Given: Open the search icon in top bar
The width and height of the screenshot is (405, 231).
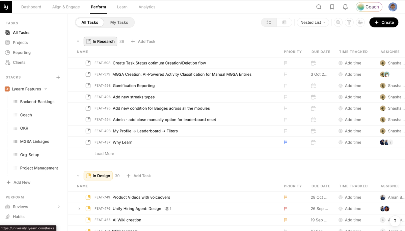Looking at the screenshot, I should click(319, 7).
